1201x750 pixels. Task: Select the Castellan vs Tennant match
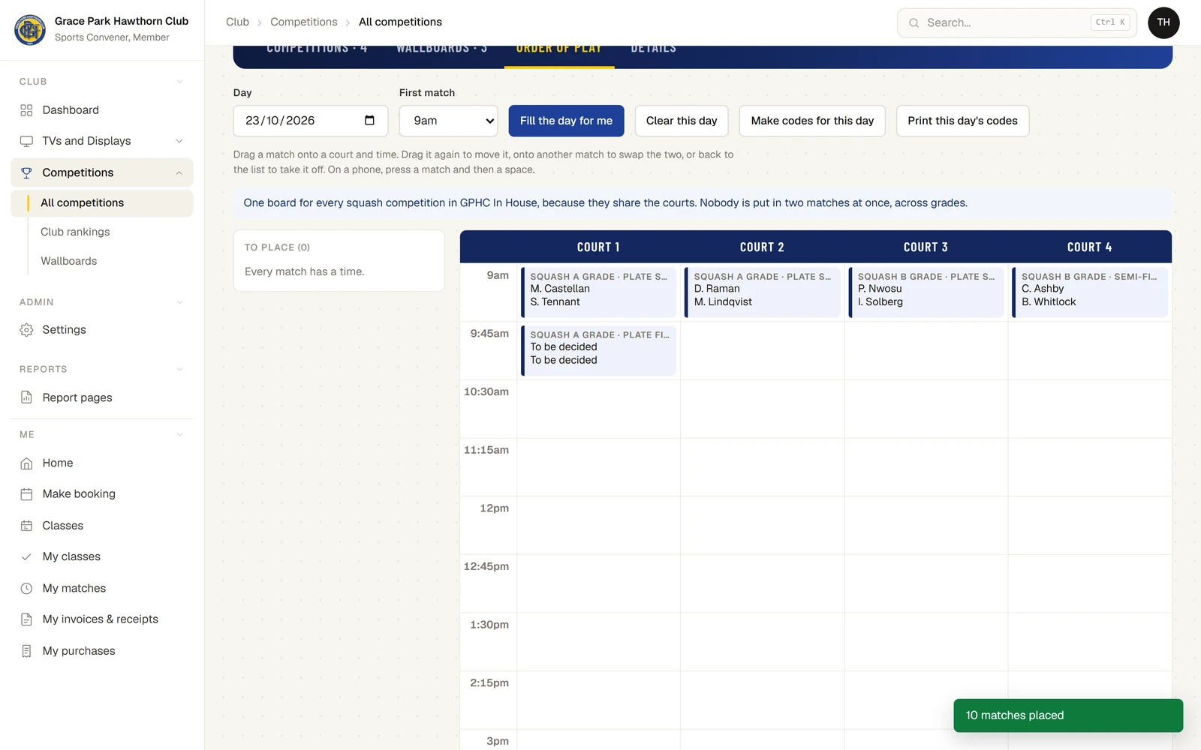click(598, 292)
